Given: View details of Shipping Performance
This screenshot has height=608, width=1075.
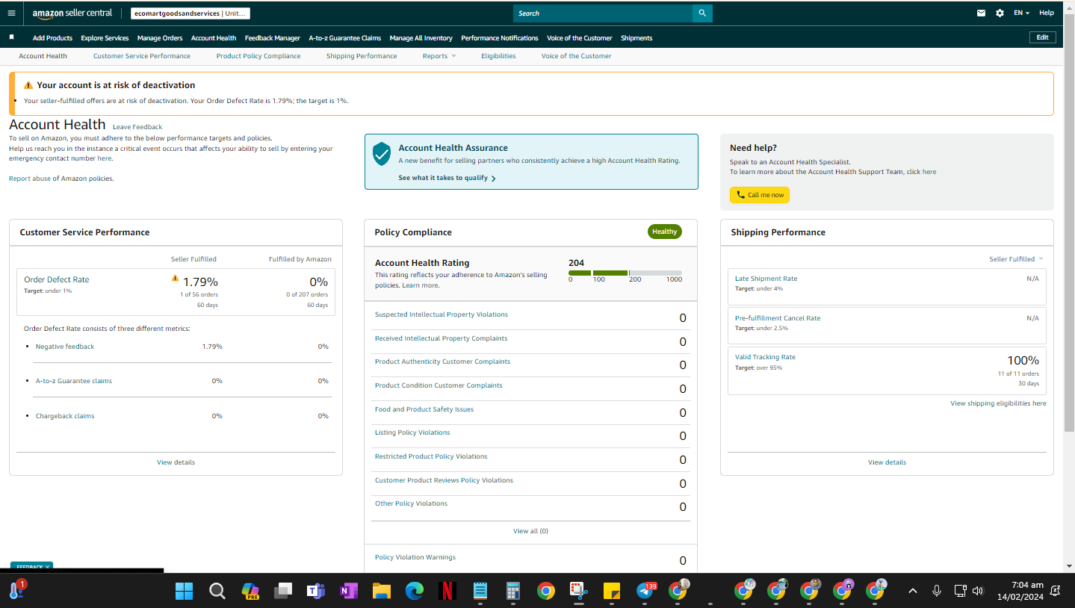Looking at the screenshot, I should point(887,462).
